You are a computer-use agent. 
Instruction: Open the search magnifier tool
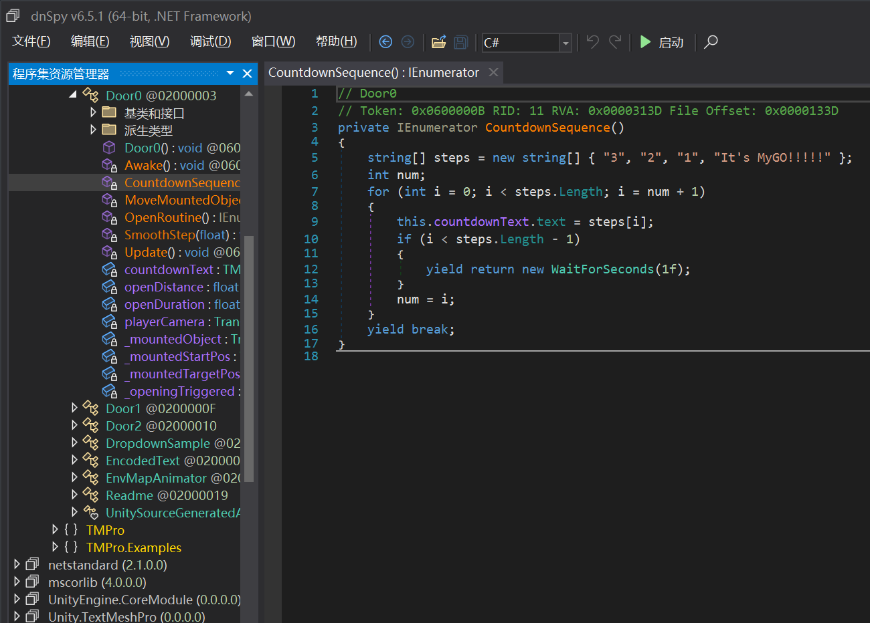tap(711, 42)
